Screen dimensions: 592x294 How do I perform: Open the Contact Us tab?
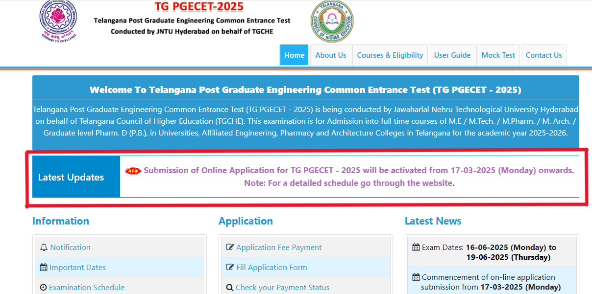(543, 55)
